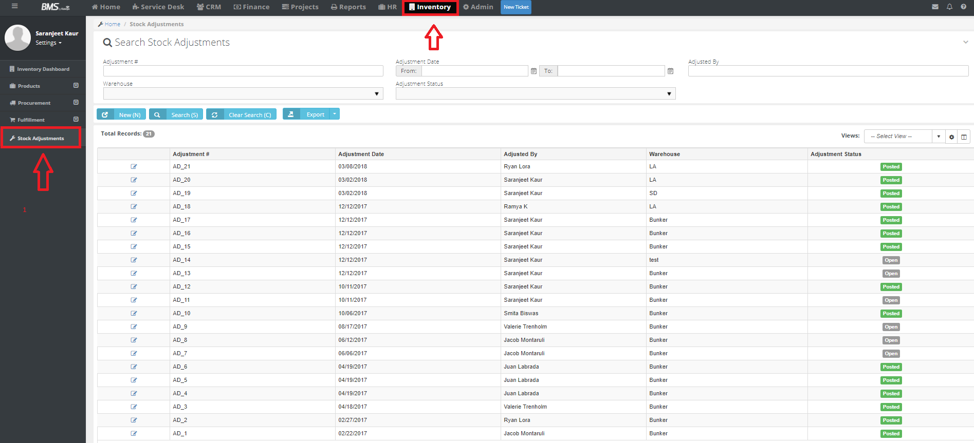Open the CRM menu

coord(209,7)
